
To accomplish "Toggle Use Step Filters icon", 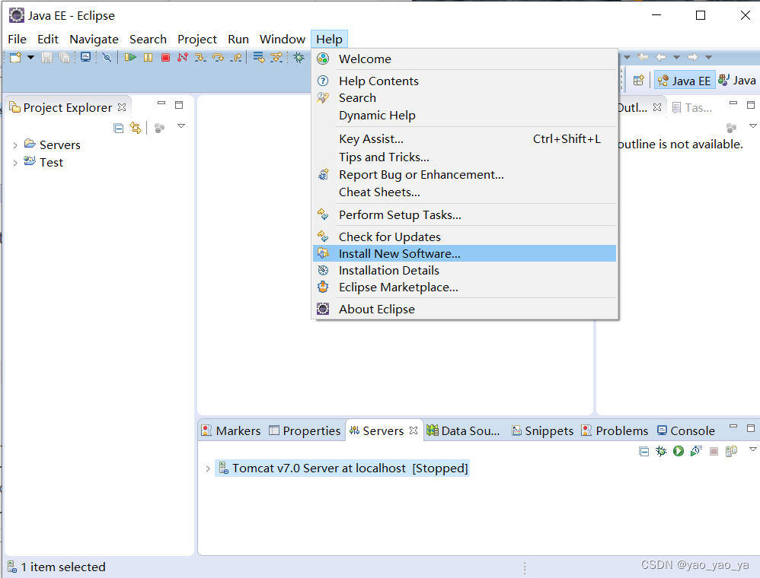I will tap(276, 57).
